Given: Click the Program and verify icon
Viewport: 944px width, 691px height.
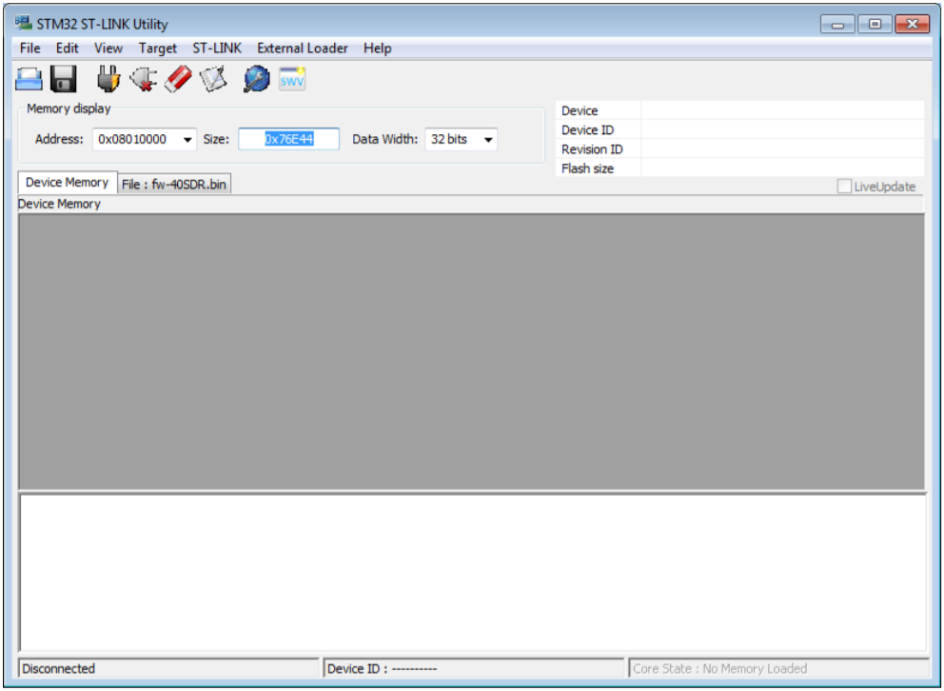Looking at the screenshot, I should pos(214,79).
